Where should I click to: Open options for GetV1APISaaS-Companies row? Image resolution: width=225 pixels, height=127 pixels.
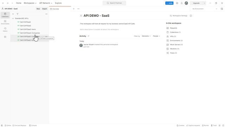tap(46, 37)
